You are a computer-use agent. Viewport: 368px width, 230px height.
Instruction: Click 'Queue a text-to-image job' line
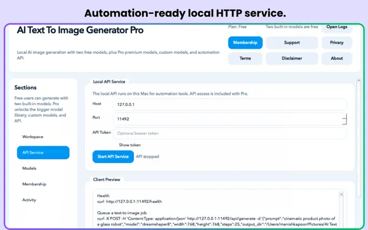[122, 213]
